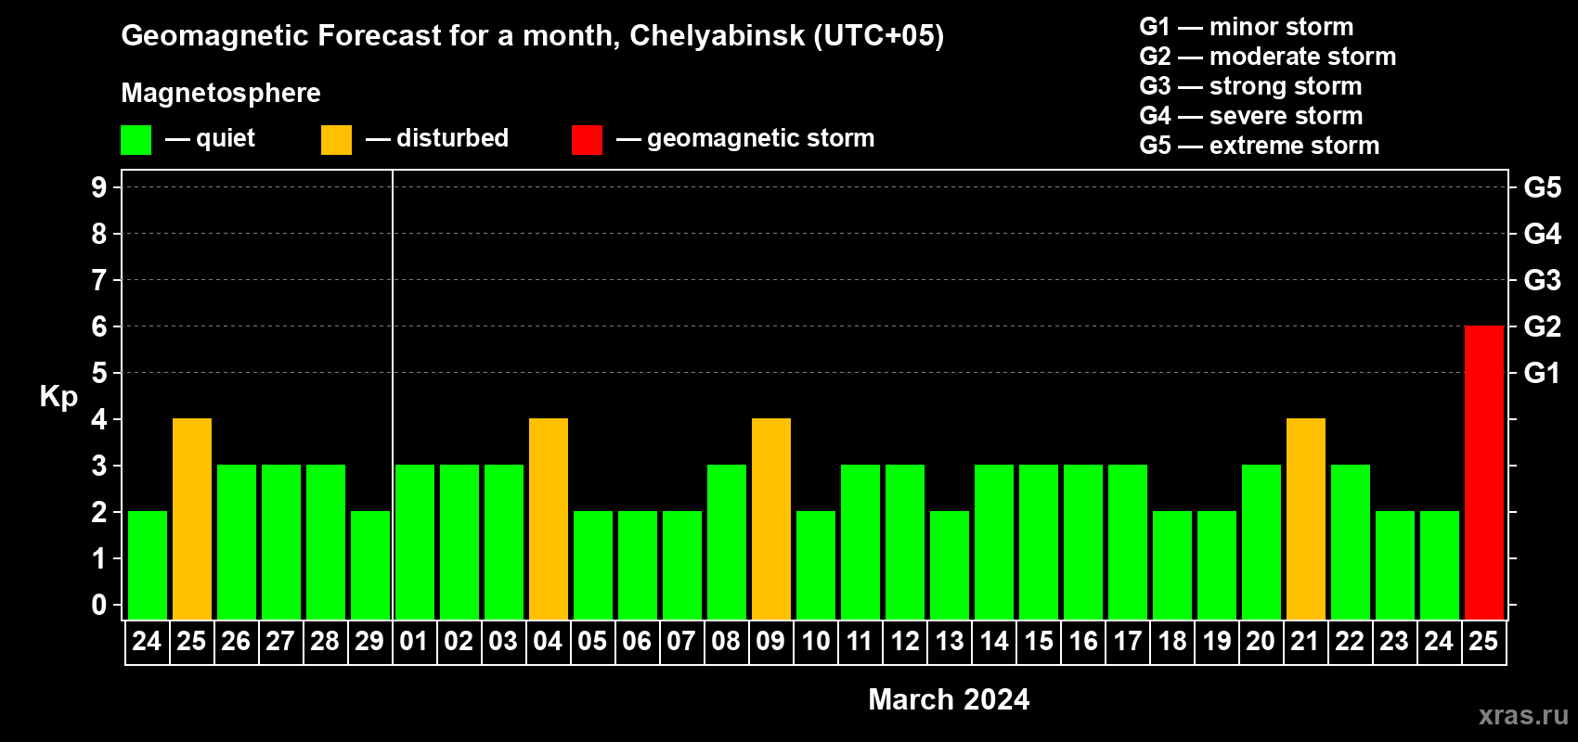
Task: Click 'G2 — moderate storm' legend line
Action: coord(1267,57)
